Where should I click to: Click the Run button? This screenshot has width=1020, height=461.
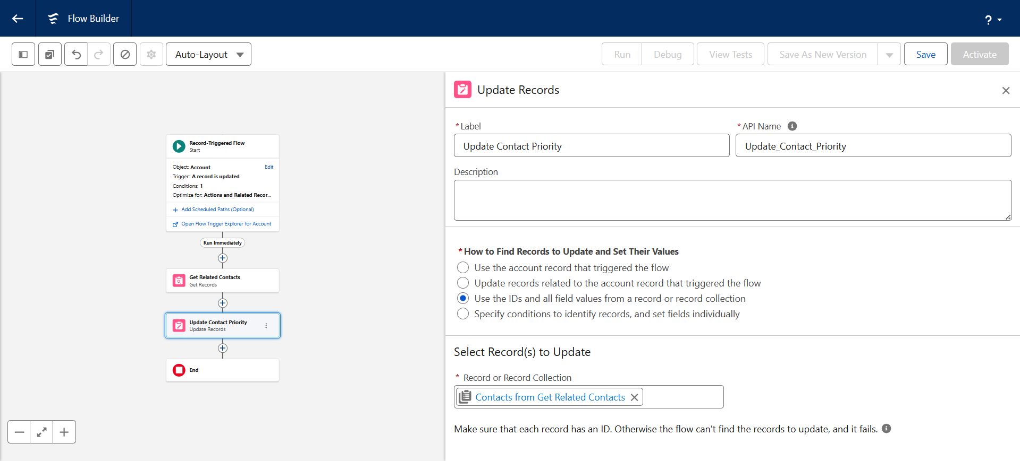622,54
